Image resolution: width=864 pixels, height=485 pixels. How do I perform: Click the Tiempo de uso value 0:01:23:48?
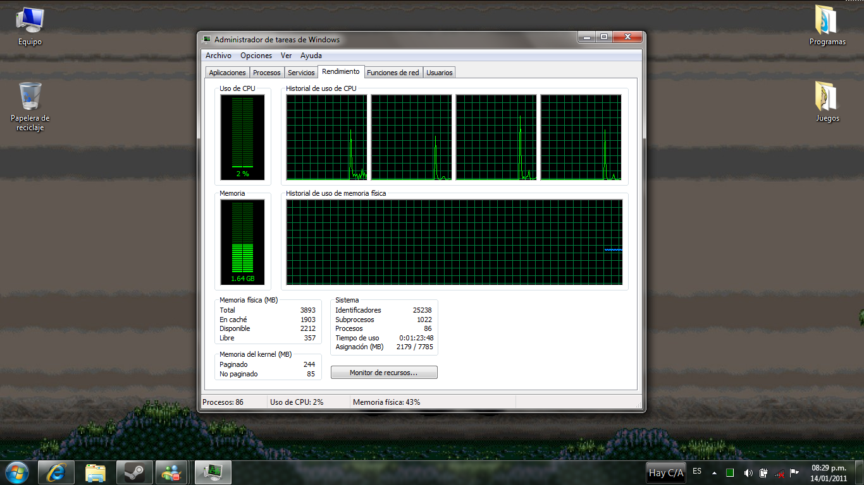coord(416,338)
